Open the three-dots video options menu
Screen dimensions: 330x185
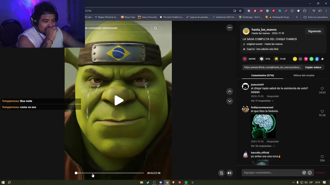(x=229, y=27)
